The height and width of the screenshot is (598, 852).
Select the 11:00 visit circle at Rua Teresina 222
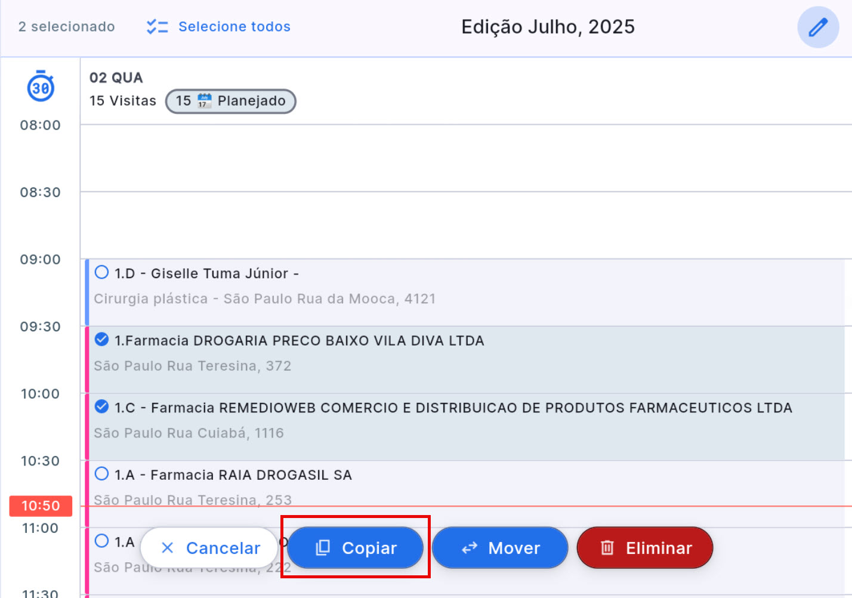coord(100,541)
